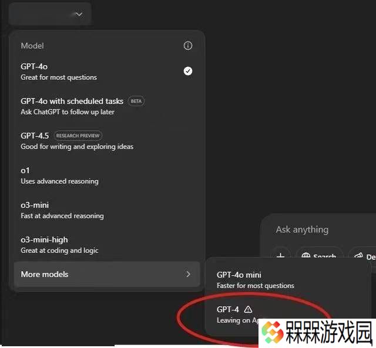Click the Deep research button icon
Screen dimensions: 376x348
(358, 256)
